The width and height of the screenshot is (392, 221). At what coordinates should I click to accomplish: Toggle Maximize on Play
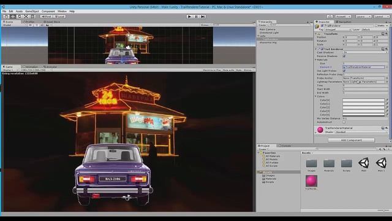click(212, 70)
